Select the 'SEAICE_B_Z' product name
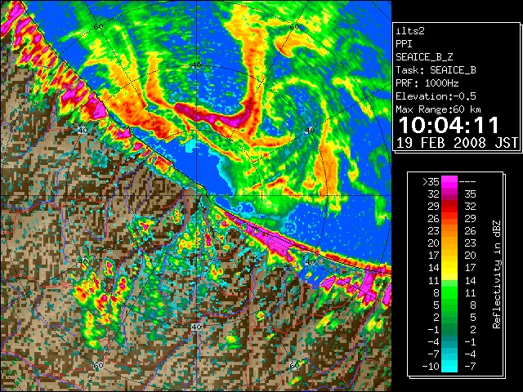Image resolution: width=523 pixels, height=392 pixels. coord(424,57)
